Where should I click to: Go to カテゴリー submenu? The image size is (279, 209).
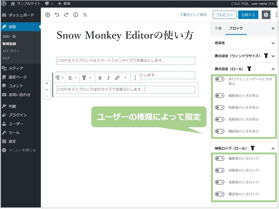click(11, 51)
